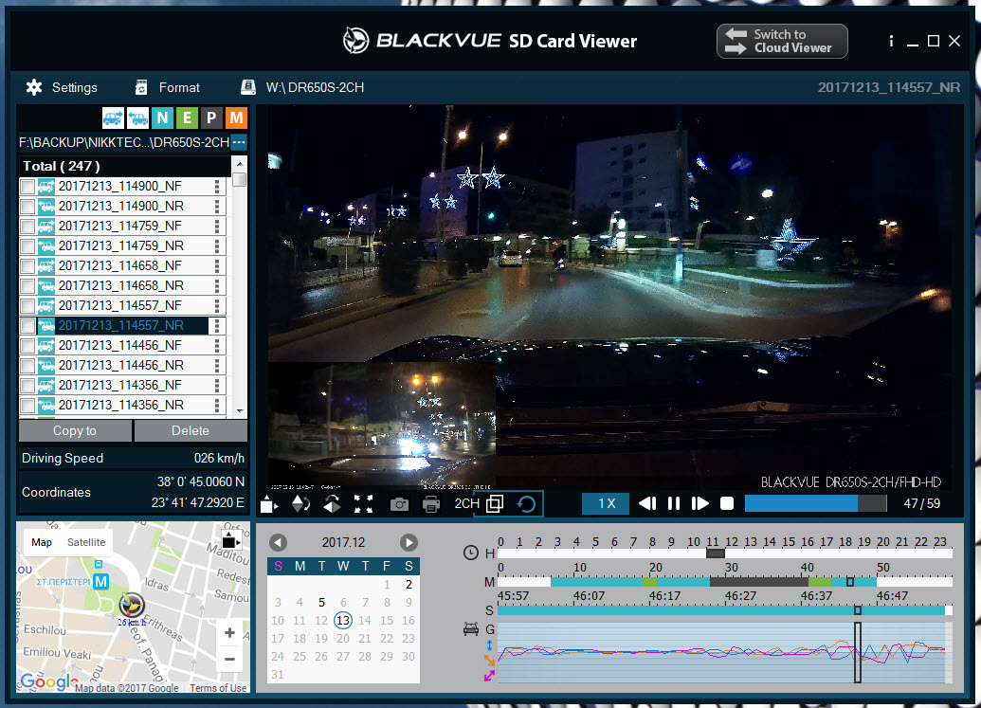Open the options dots for 20171213_114356_NR
981x708 pixels.
point(217,406)
